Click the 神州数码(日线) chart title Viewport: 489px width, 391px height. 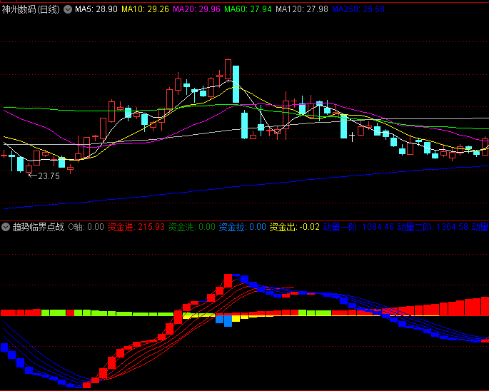tap(31, 9)
